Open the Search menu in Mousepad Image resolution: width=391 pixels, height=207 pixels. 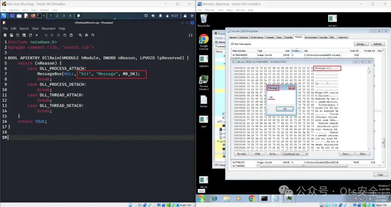(24, 29)
